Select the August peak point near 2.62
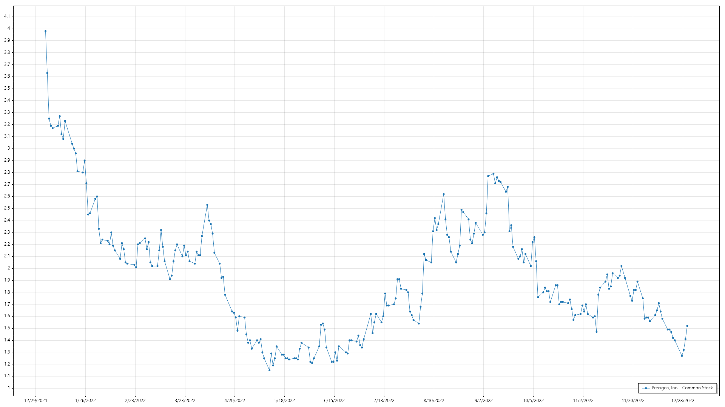 pos(443,194)
